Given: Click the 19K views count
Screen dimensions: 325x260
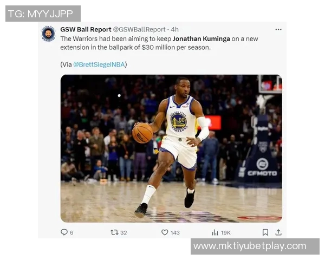Looking at the screenshot, I should click(226, 232).
